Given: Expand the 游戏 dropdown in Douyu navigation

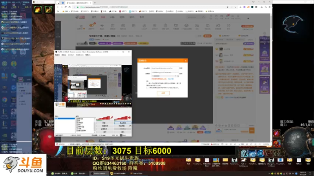Looking at the screenshot, I should click(x=132, y=17).
